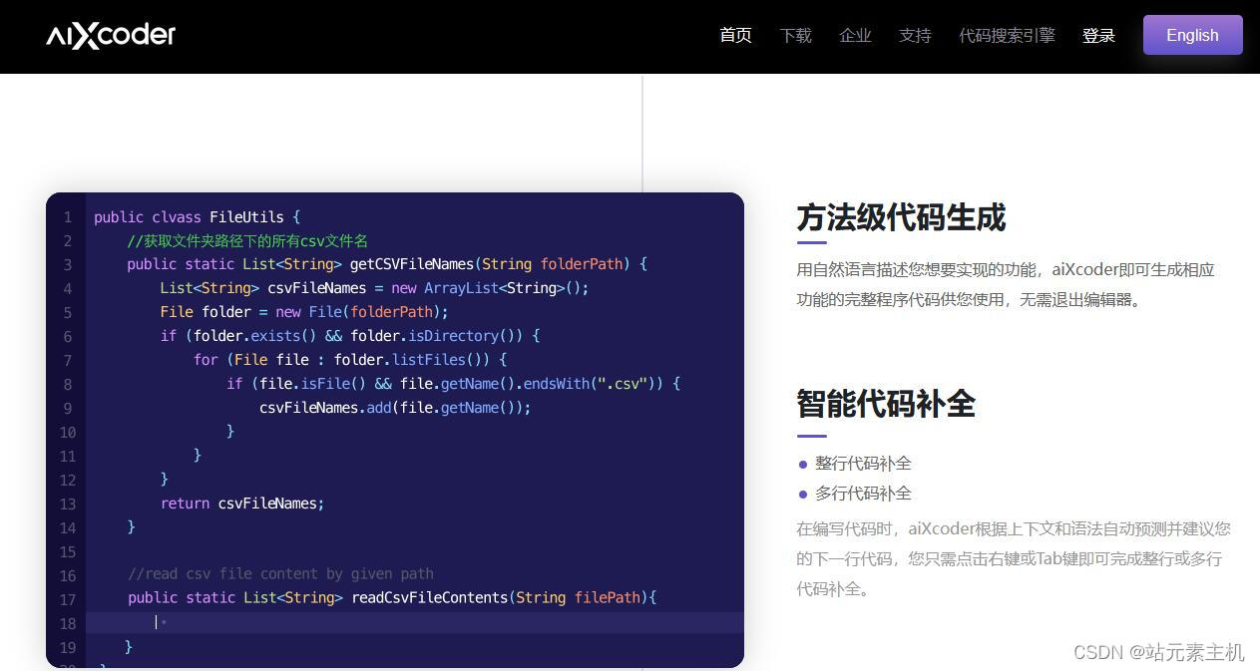Screen dimensions: 1260x671
Task: Click the readCsvFileContents function declaration
Action: 429,597
